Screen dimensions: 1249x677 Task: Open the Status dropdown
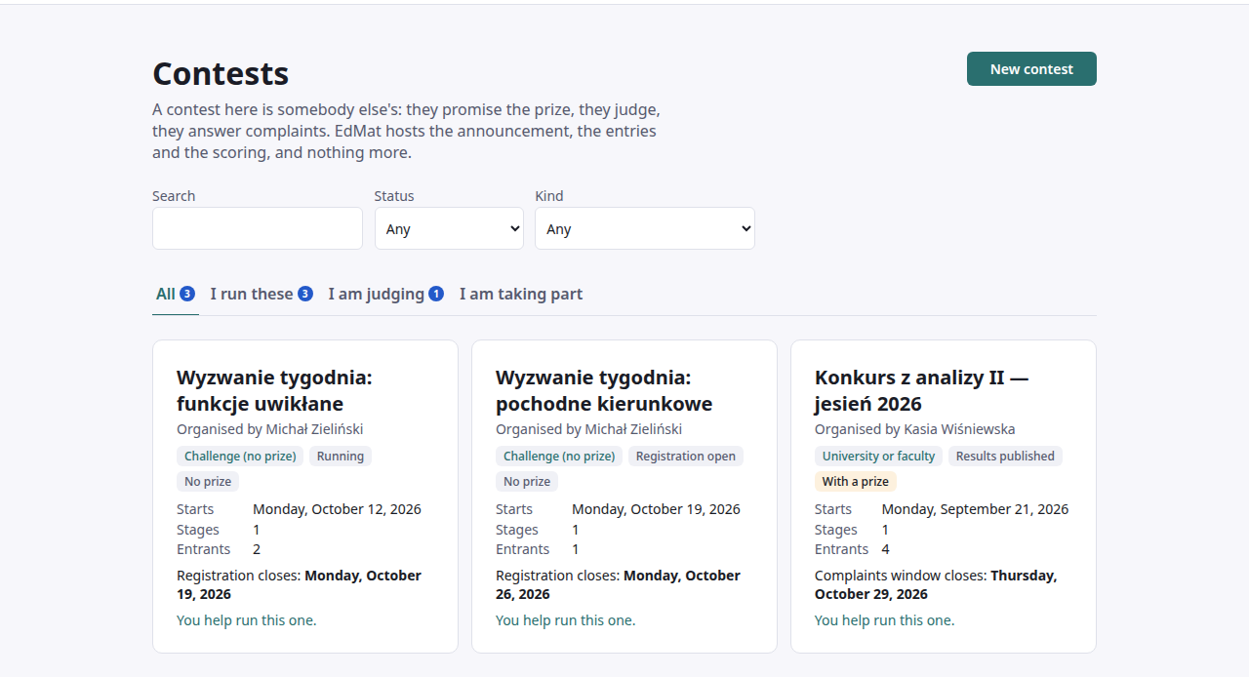pos(450,228)
